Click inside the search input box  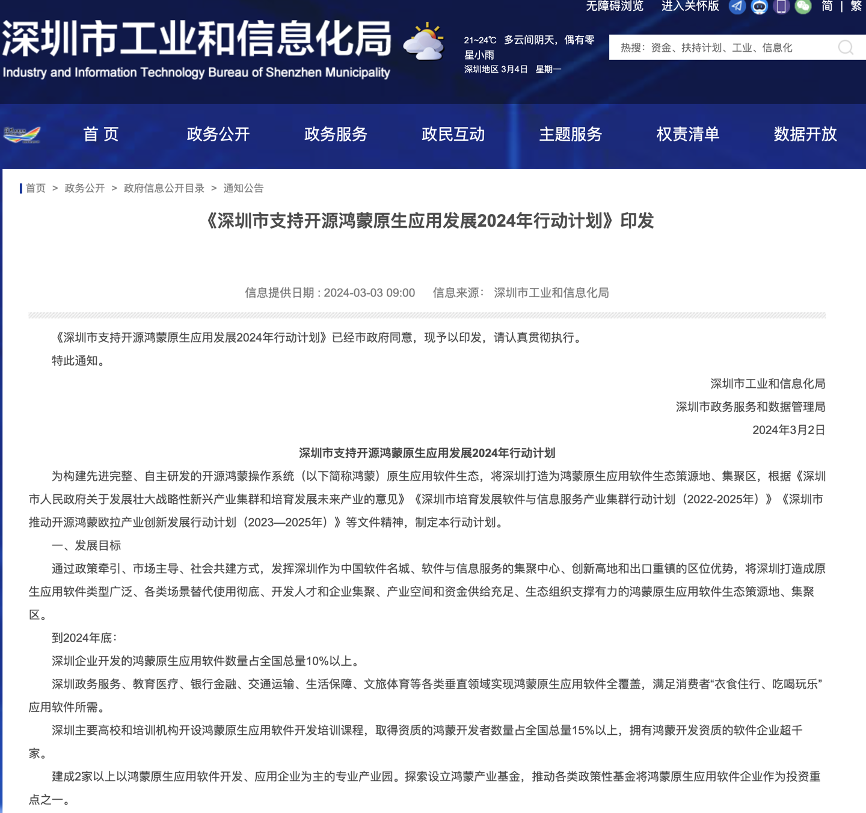click(x=740, y=48)
